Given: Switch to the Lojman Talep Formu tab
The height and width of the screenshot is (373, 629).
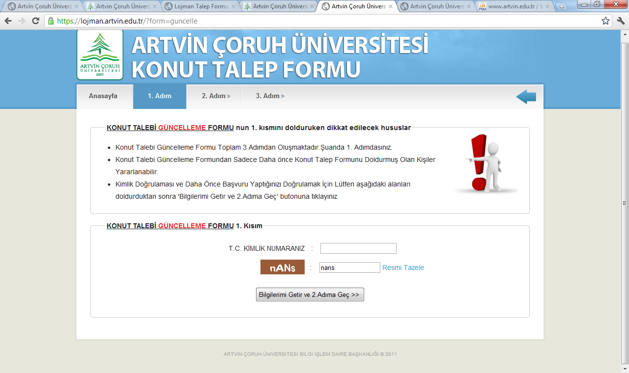Looking at the screenshot, I should [x=201, y=7].
